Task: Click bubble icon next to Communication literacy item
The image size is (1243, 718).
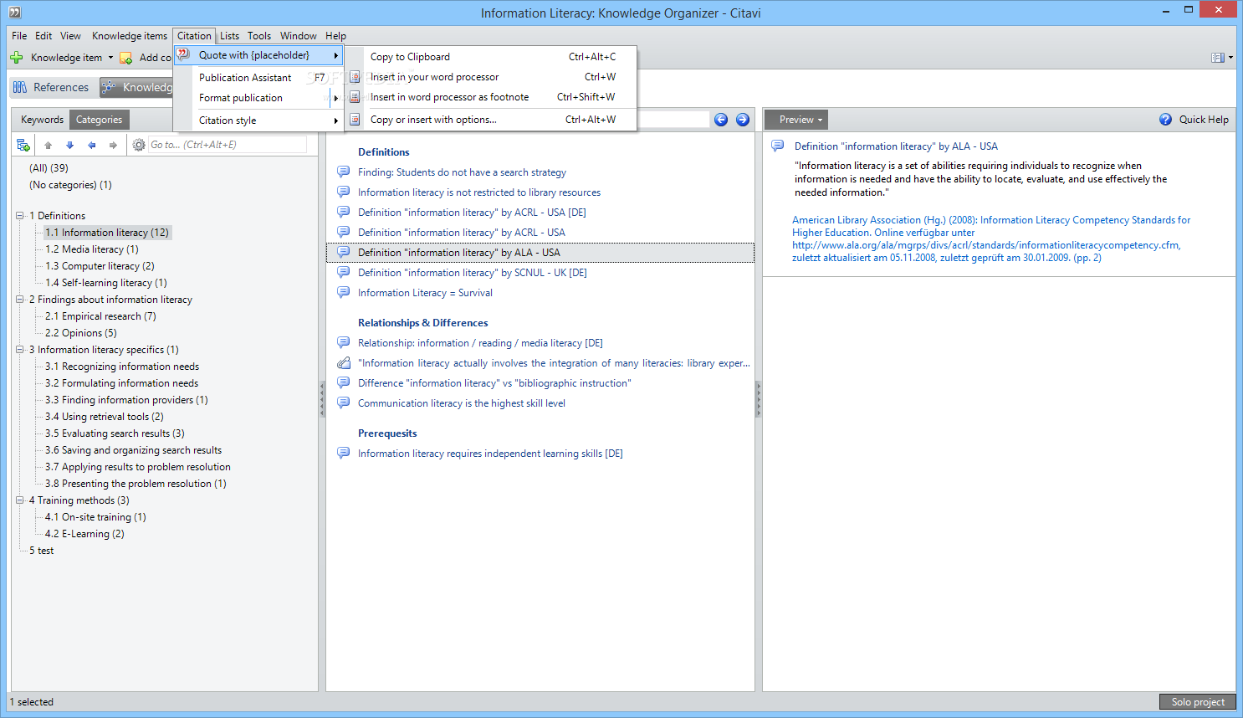Action: point(344,403)
